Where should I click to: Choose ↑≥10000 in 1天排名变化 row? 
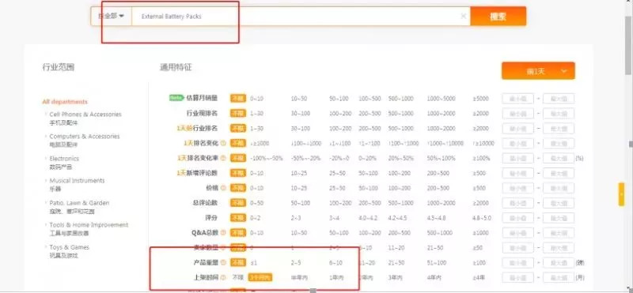(x=483, y=143)
